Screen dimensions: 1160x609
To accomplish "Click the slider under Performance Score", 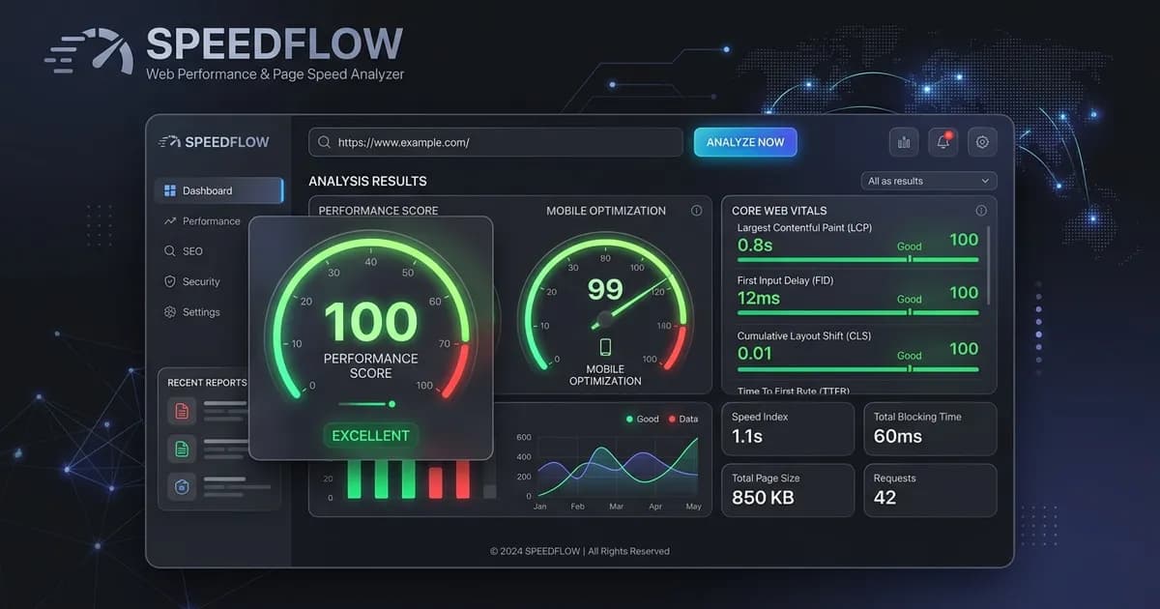I will pyautogui.click(x=367, y=404).
